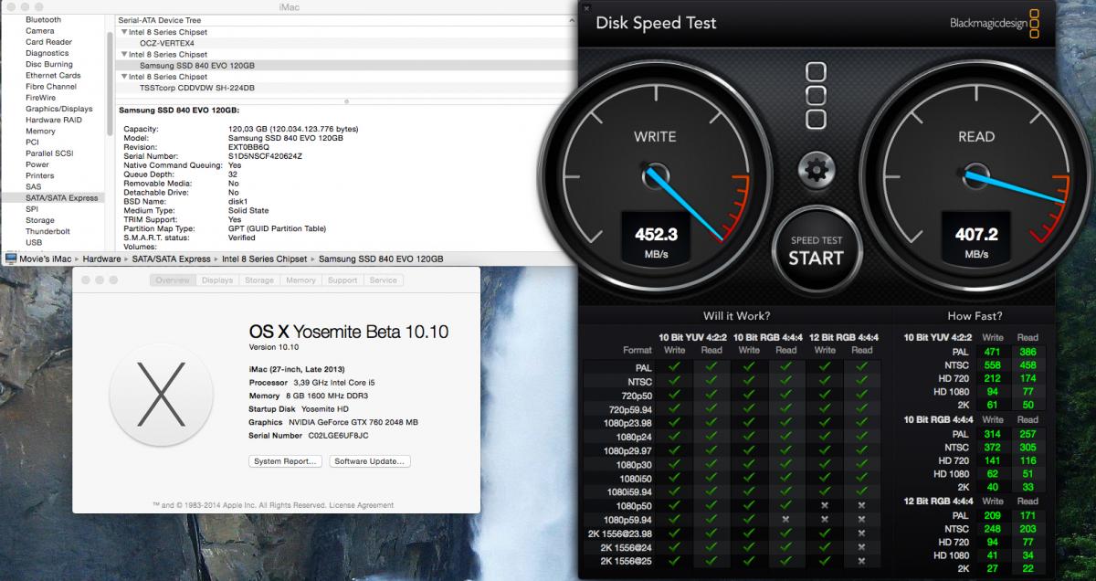Click Hardware in path bar
1096x581 pixels.
[101, 259]
